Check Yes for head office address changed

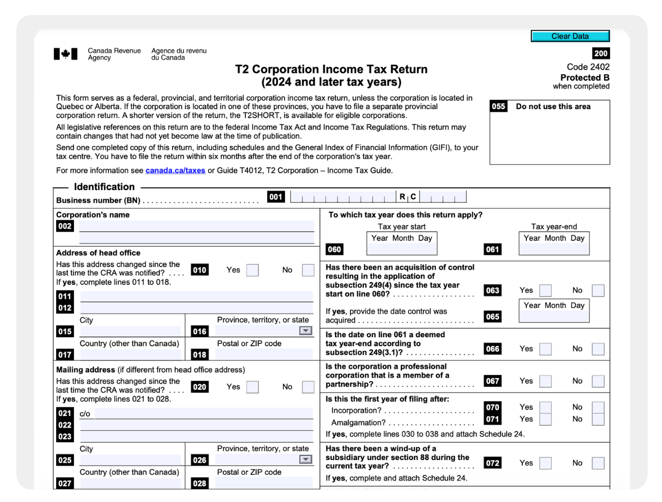click(x=252, y=270)
